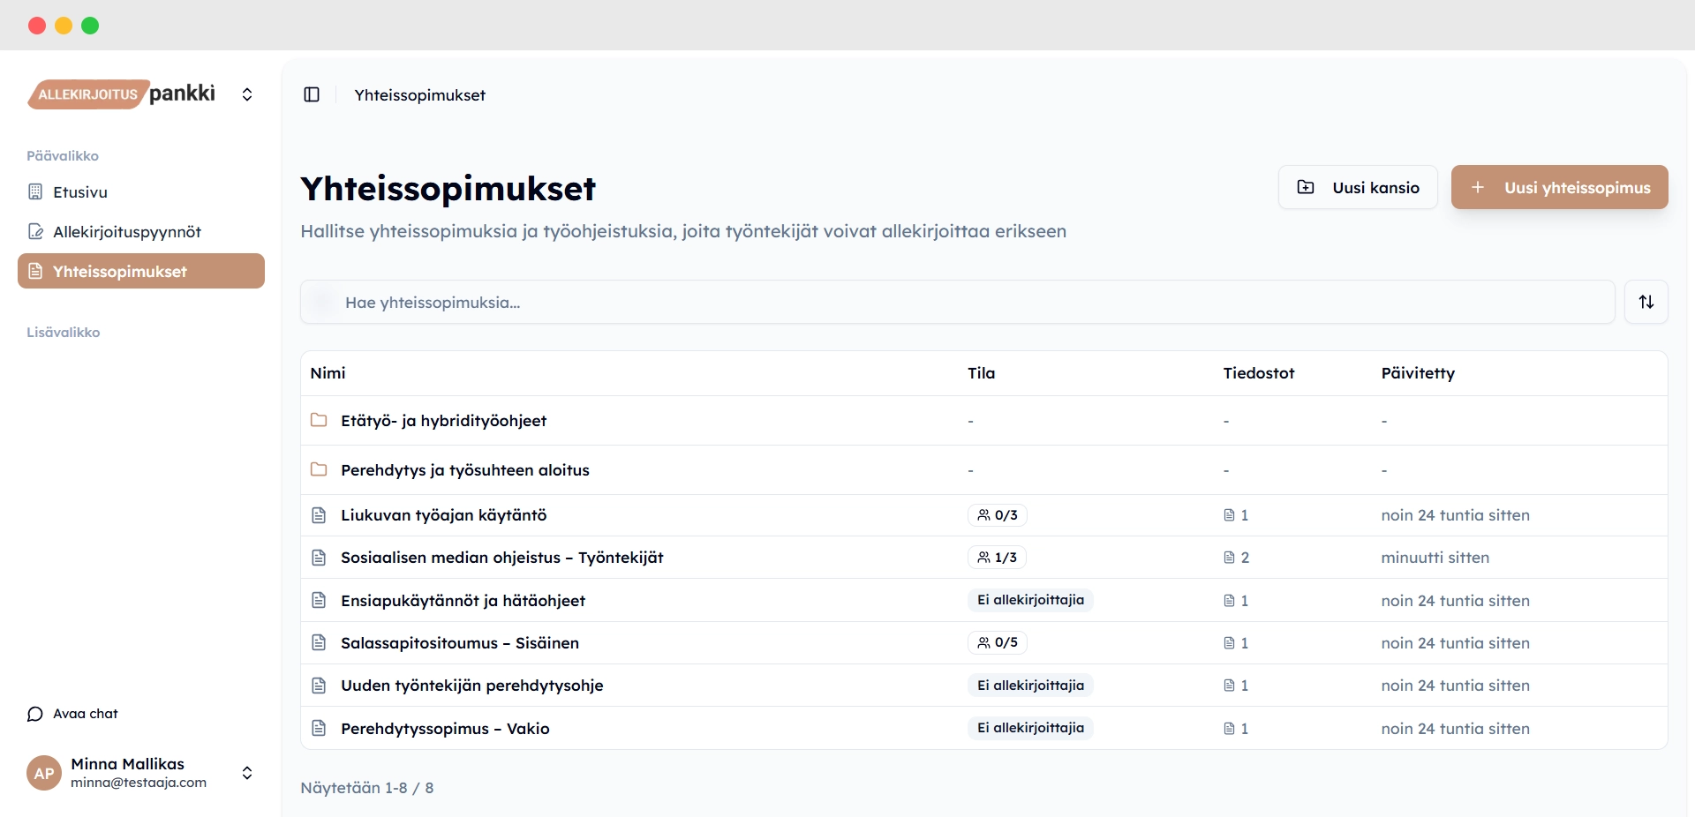Open Allekirjoituspyynnöt in the sidebar

[x=127, y=232]
